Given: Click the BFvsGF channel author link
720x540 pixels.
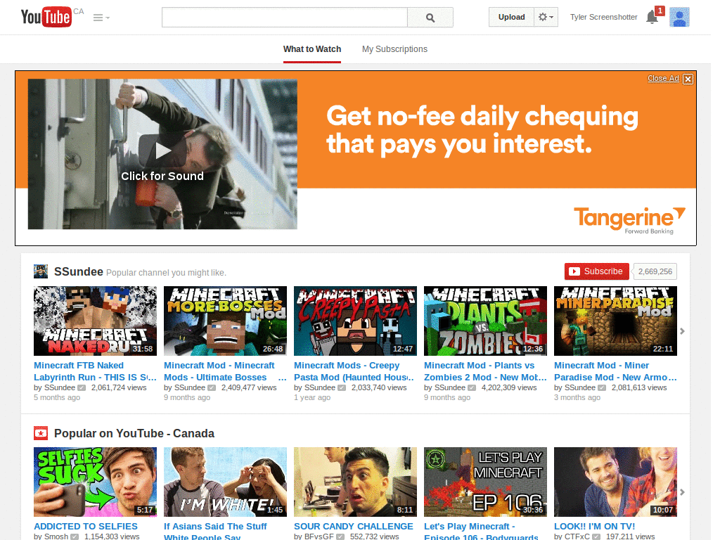Looking at the screenshot, I should click(x=319, y=536).
